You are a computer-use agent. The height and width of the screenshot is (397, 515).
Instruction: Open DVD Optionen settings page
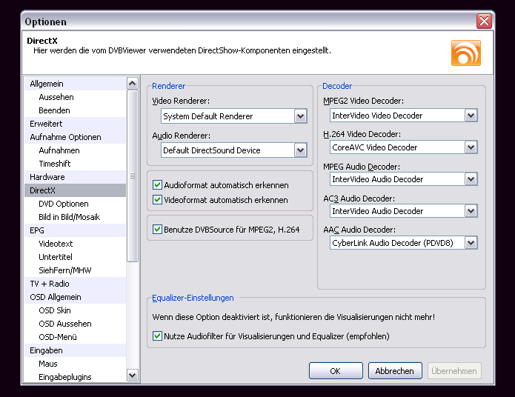tap(76, 204)
